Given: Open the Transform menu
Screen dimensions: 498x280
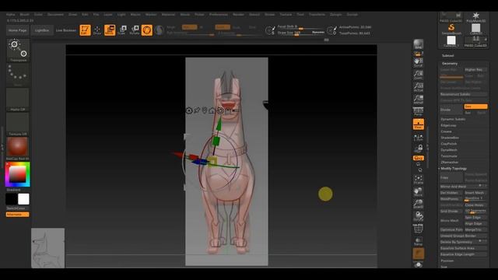Looking at the screenshot, I should coord(317,15).
